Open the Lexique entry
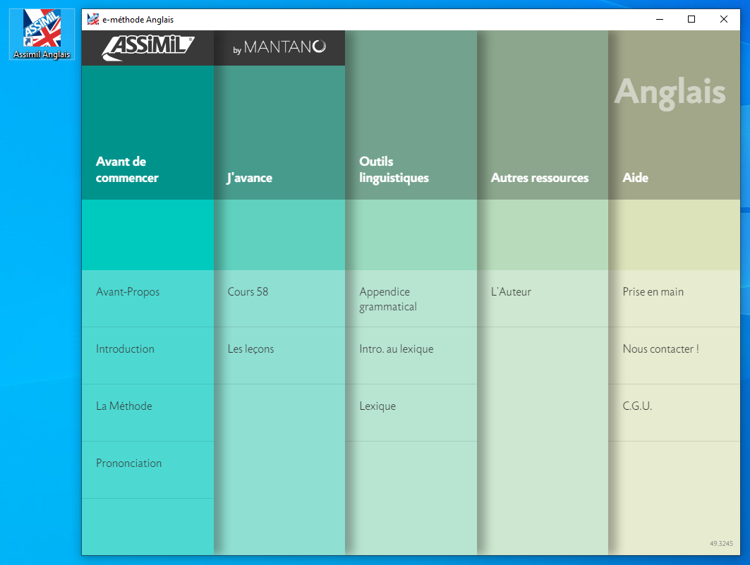Viewport: 750px width, 565px height. tap(377, 406)
